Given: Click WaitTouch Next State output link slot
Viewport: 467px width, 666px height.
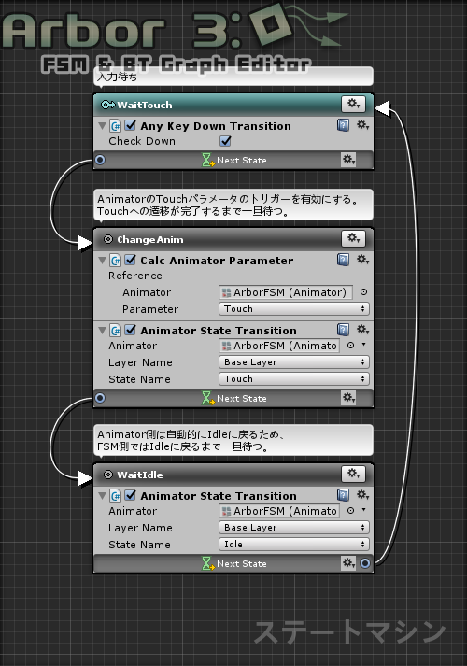Looking at the screenshot, I should click(x=100, y=160).
